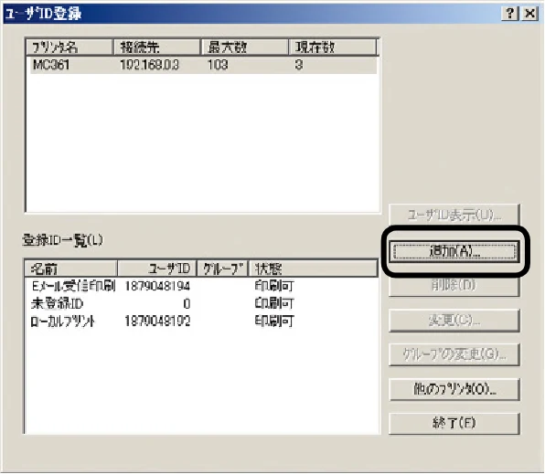Click the 追加(A)... button

pos(454,251)
